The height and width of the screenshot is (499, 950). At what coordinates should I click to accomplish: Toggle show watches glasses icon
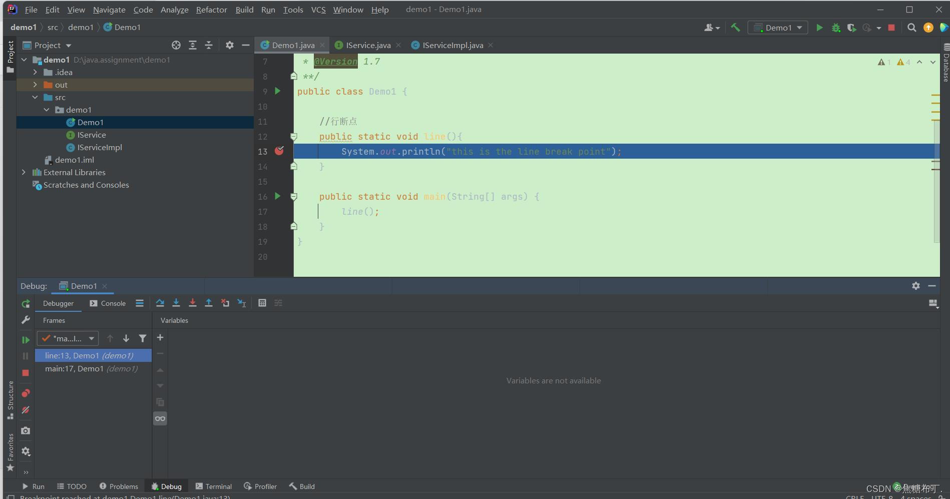[160, 418]
